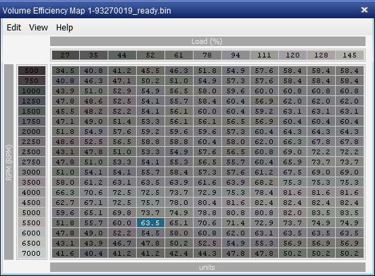Select the 500 RPM row header

(32, 71)
